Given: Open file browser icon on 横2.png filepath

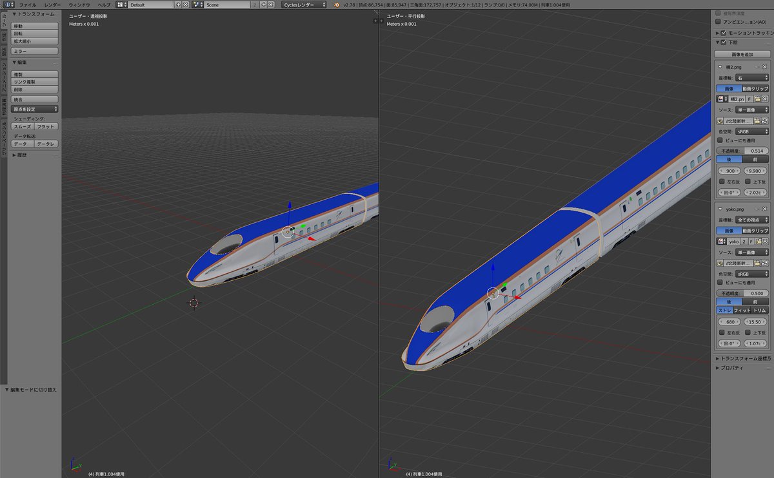Looking at the screenshot, I should (757, 120).
